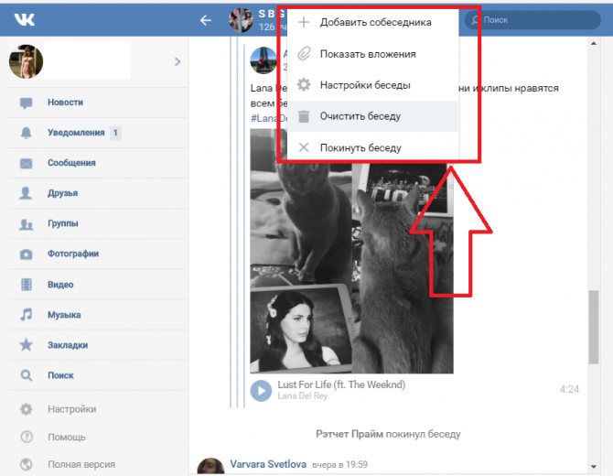Open Настройки in sidebar
The width and height of the screenshot is (613, 476).
(72, 409)
